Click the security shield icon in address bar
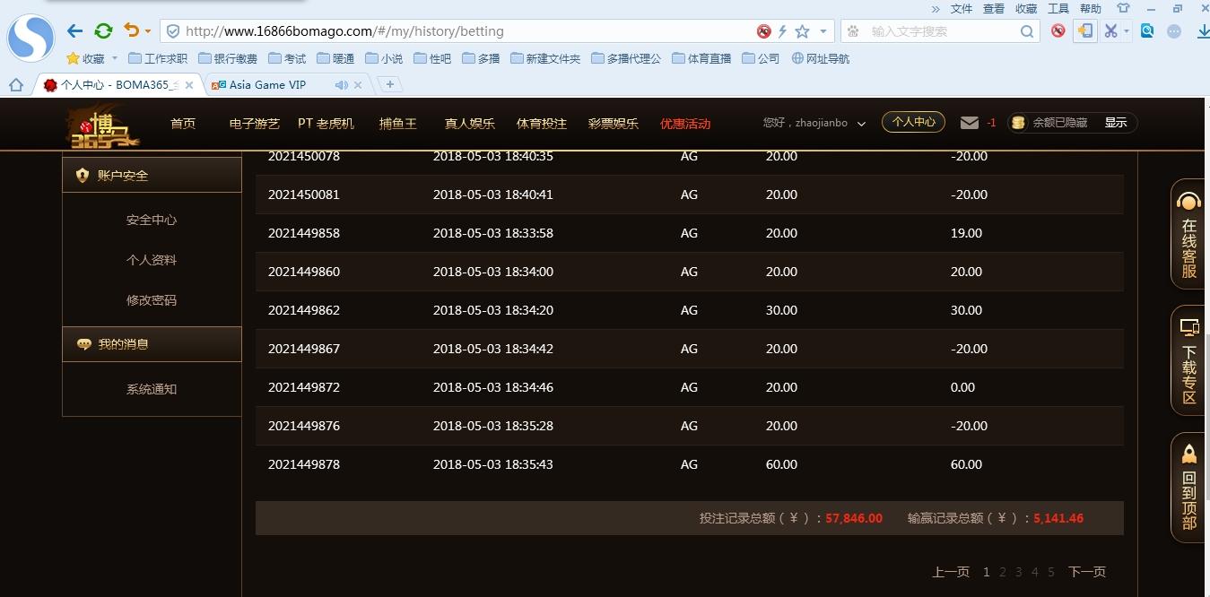The width and height of the screenshot is (1210, 597). [173, 31]
